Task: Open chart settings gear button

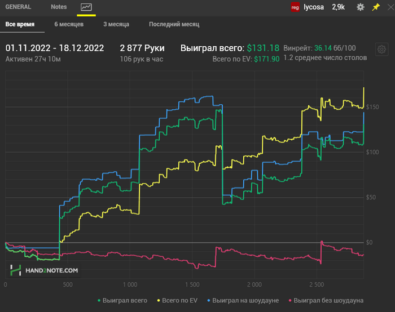Action: click(381, 49)
